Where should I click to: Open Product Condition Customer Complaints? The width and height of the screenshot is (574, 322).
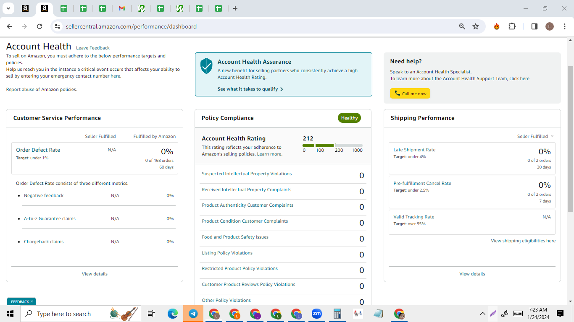coord(245,221)
